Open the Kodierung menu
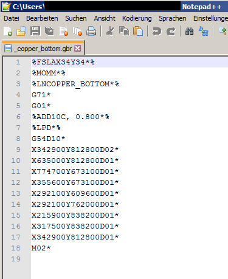Viewport: 228px width, 279px height. 137,18
